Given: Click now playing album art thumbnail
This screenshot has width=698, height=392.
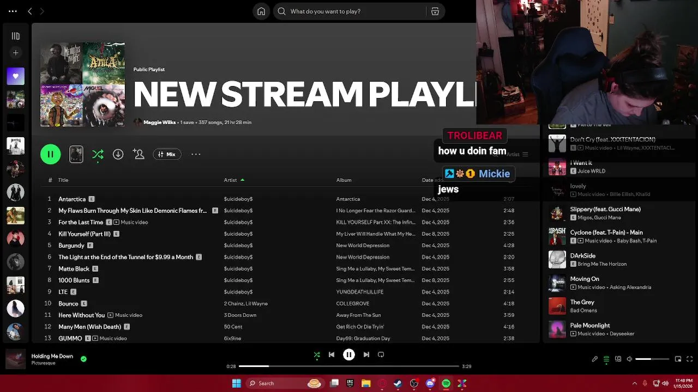Looking at the screenshot, I should [15, 359].
